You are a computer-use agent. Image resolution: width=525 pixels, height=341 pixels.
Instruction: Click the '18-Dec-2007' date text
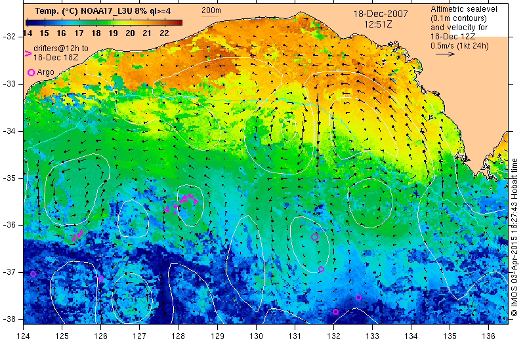click(381, 14)
